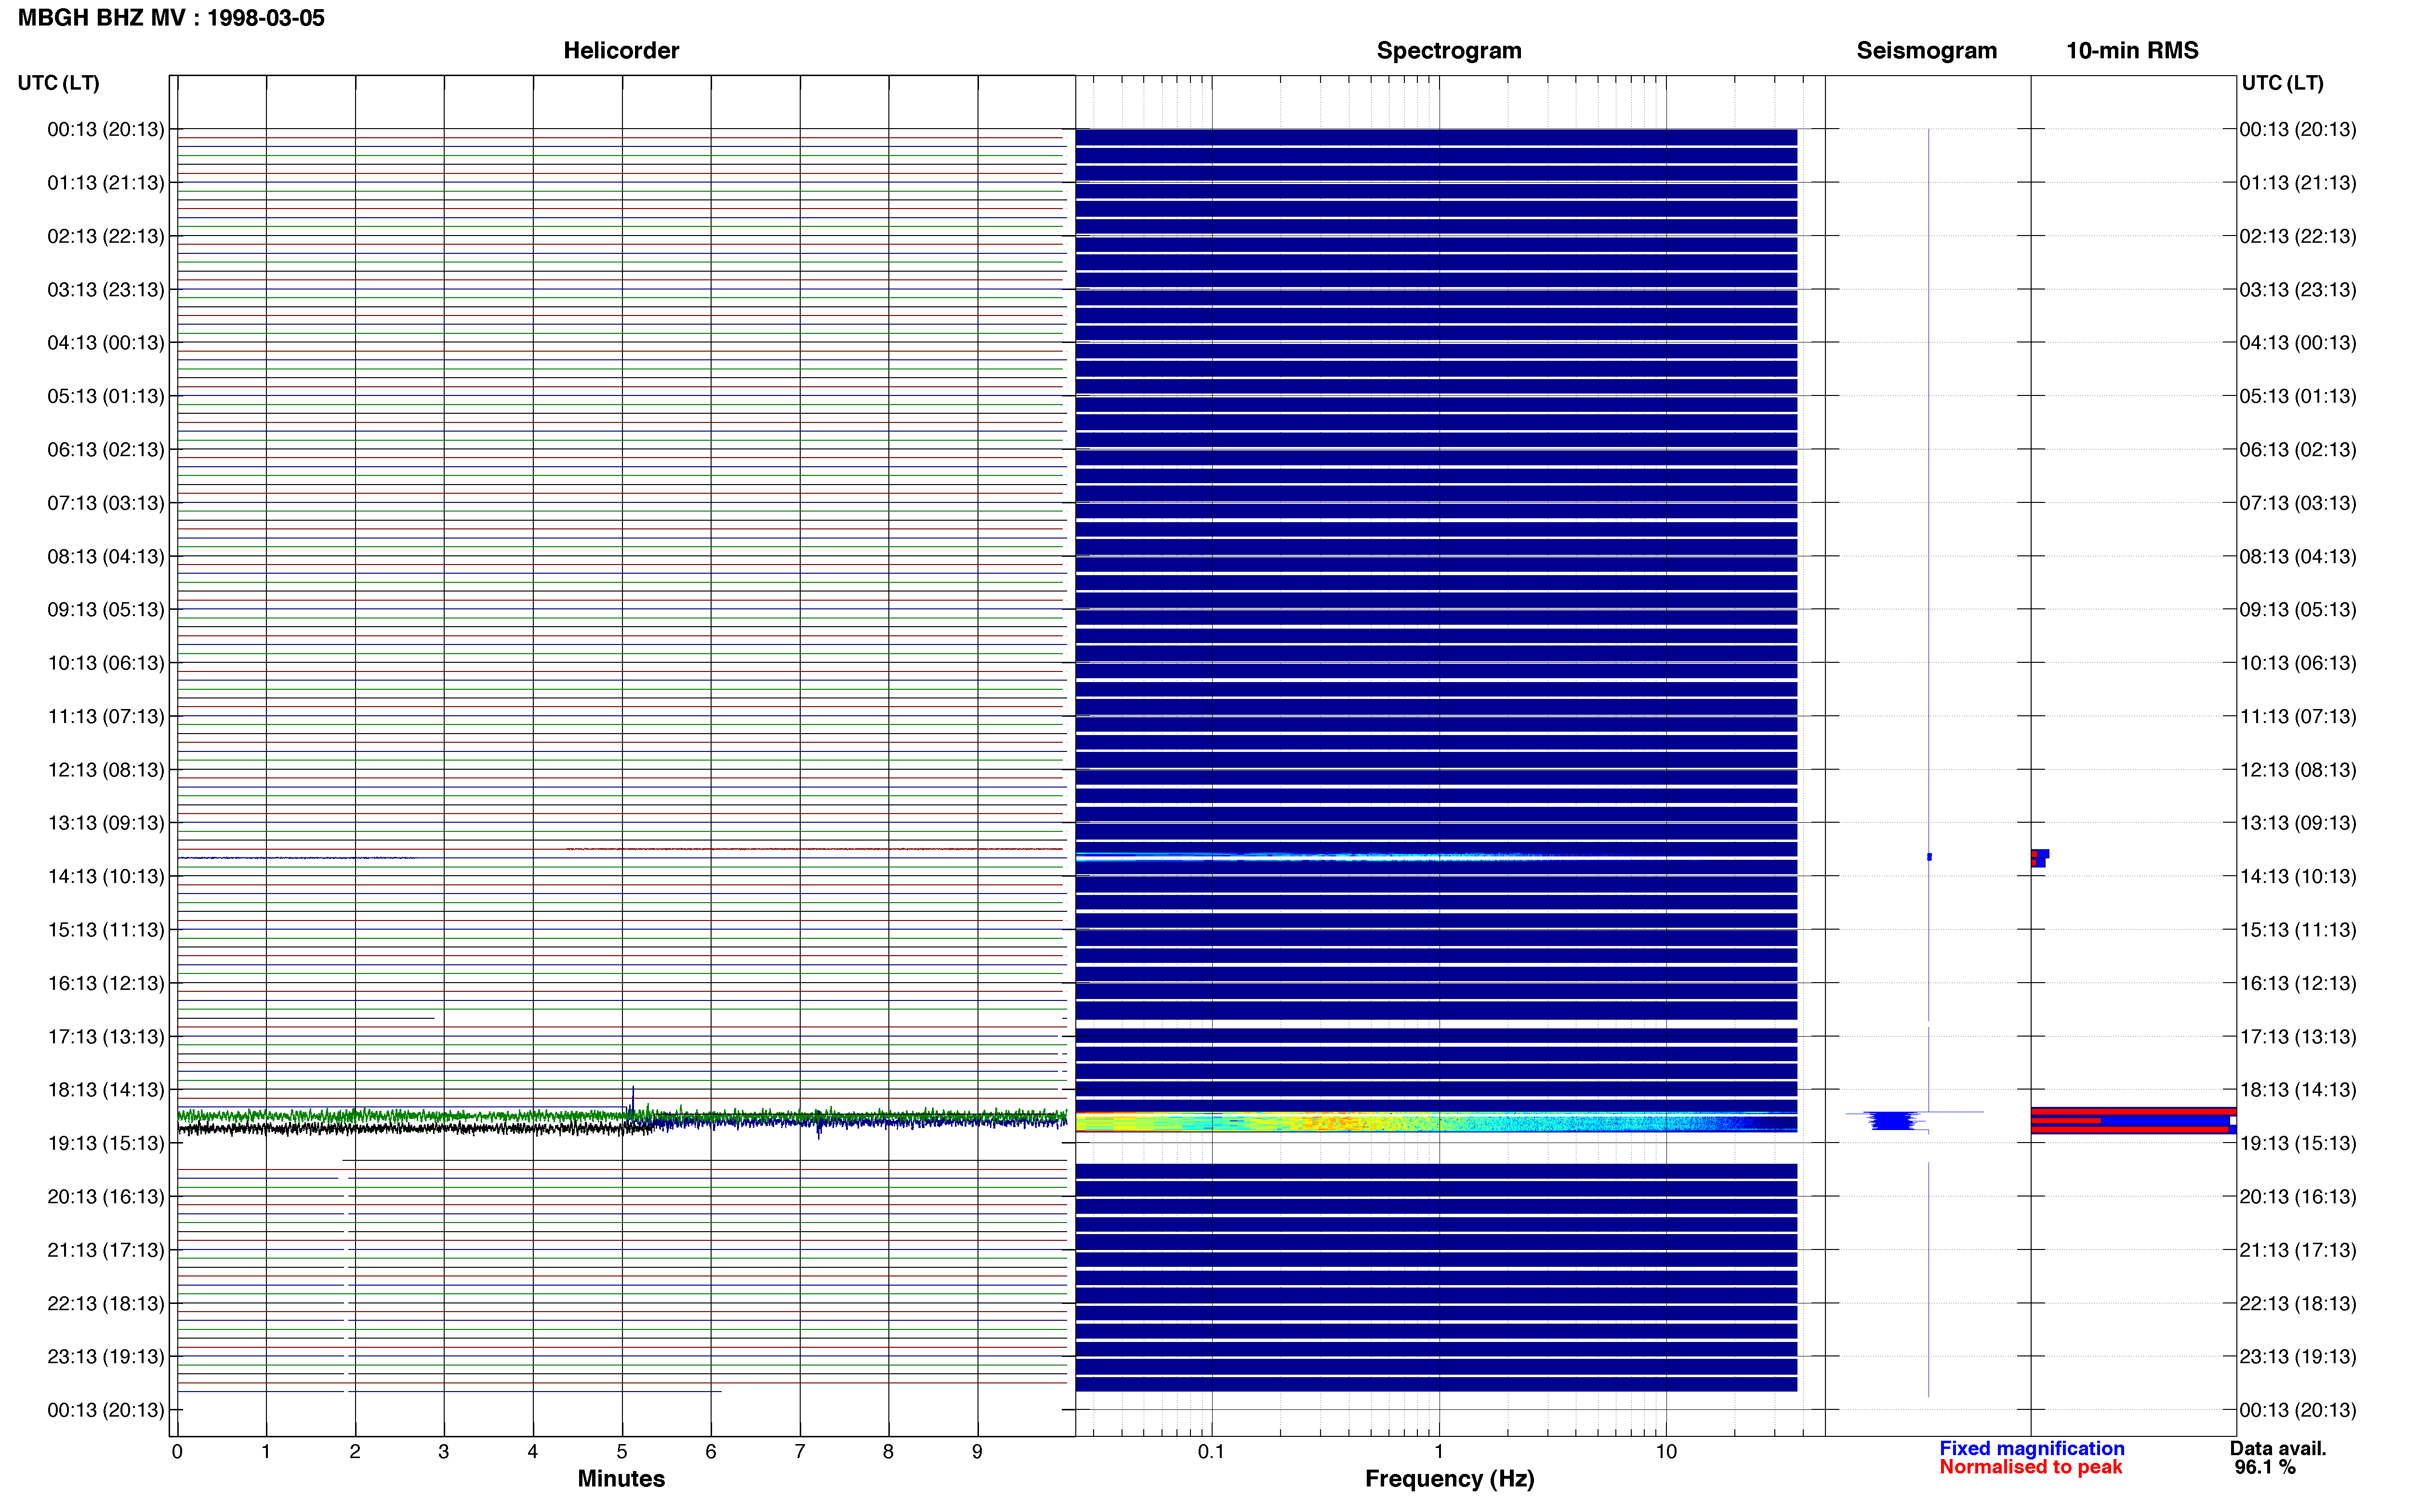Click the 'UTC (LT)' label above the right axis

pyautogui.click(x=2282, y=83)
